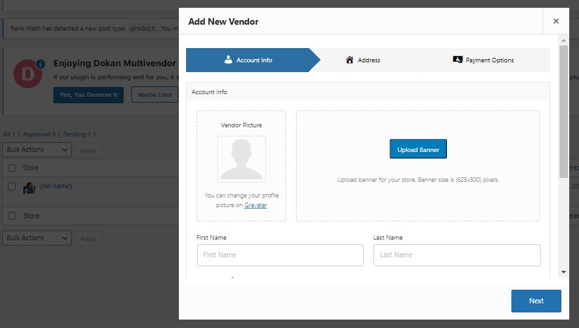Switch to the Address step tab

coord(363,60)
